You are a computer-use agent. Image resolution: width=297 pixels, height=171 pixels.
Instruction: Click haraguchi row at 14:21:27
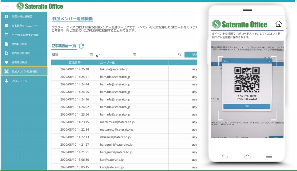click(x=124, y=145)
